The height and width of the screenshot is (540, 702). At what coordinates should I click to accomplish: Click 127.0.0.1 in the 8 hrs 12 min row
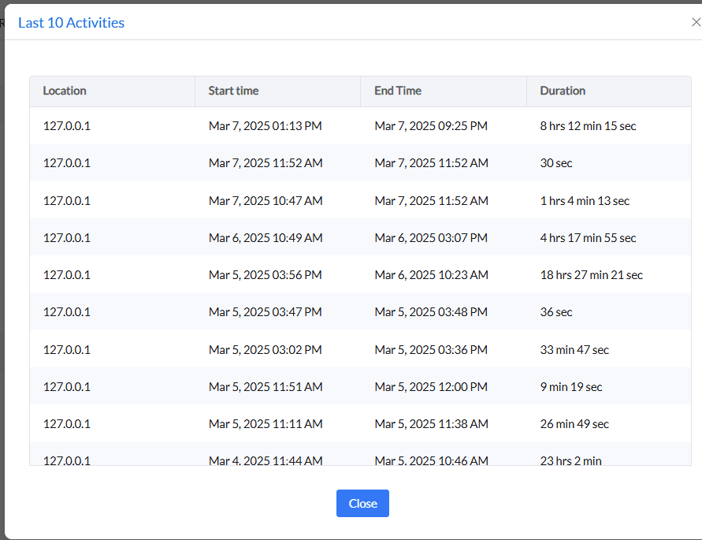pyautogui.click(x=66, y=126)
